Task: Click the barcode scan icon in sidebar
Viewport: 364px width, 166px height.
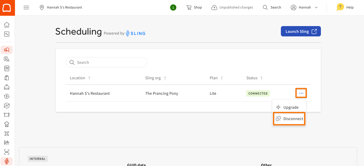Action: 7,152
